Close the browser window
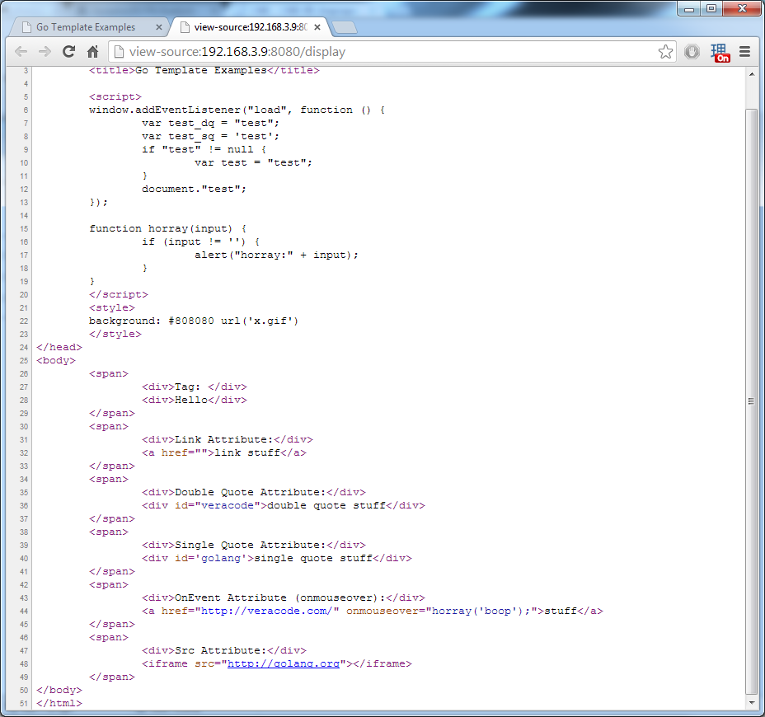 coord(742,8)
